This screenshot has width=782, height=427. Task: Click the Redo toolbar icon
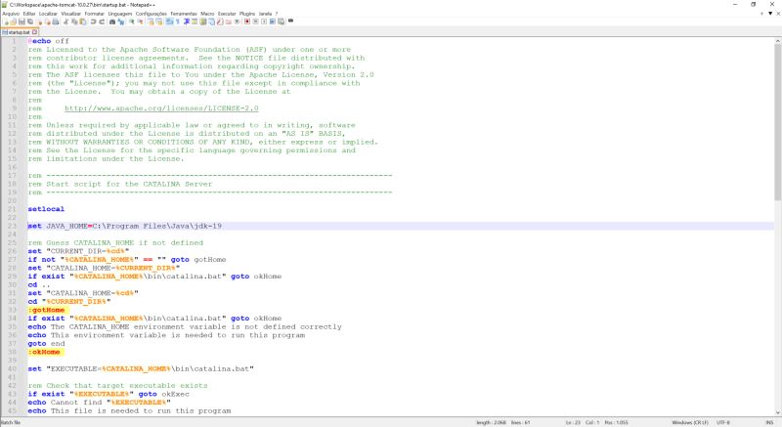pos(103,21)
